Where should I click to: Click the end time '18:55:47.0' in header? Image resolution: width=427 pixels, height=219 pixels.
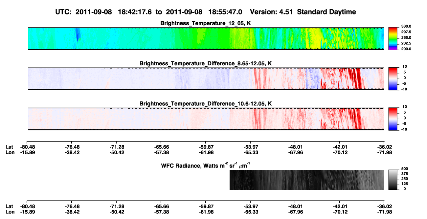pos(225,12)
